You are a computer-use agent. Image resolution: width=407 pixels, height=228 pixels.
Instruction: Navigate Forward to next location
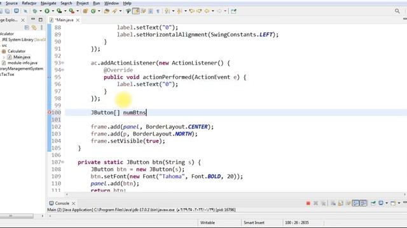coord(219,11)
